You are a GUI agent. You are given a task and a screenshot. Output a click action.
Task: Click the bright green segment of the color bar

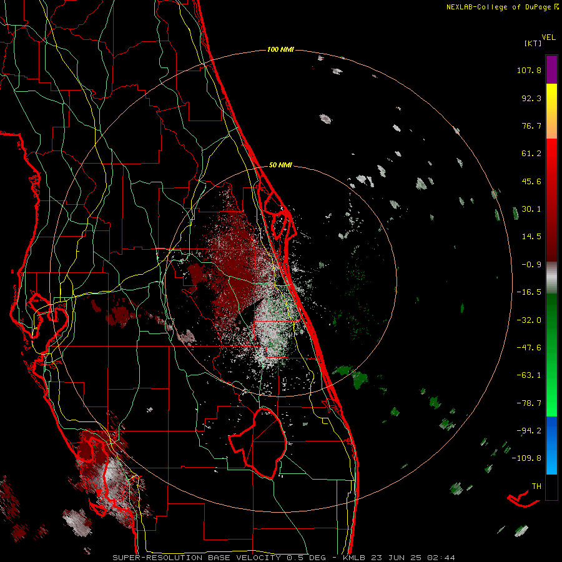[x=551, y=355]
